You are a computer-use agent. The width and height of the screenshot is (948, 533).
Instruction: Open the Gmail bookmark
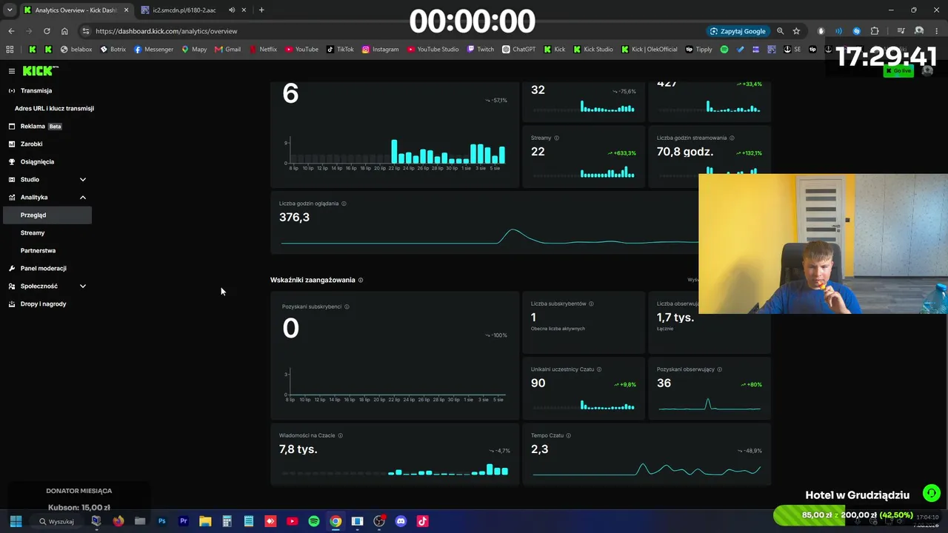tap(227, 50)
